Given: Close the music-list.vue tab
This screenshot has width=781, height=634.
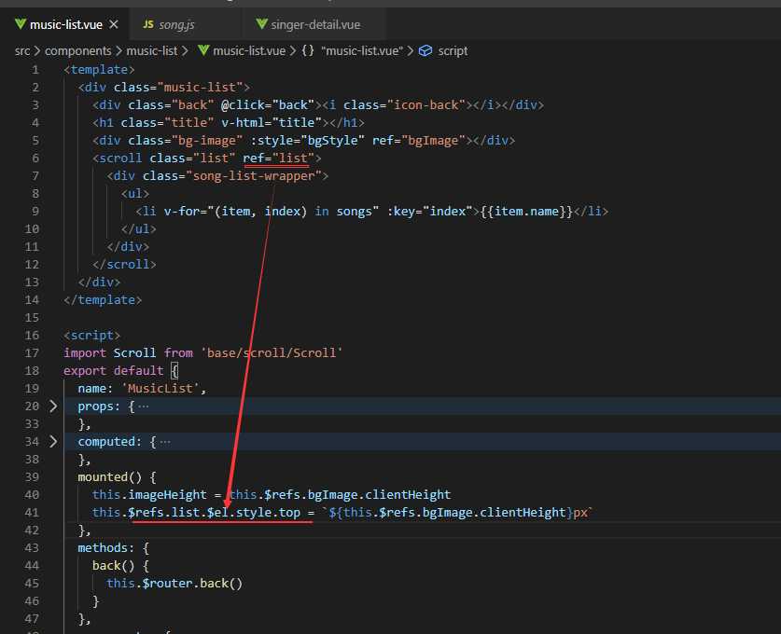Looking at the screenshot, I should click(114, 24).
